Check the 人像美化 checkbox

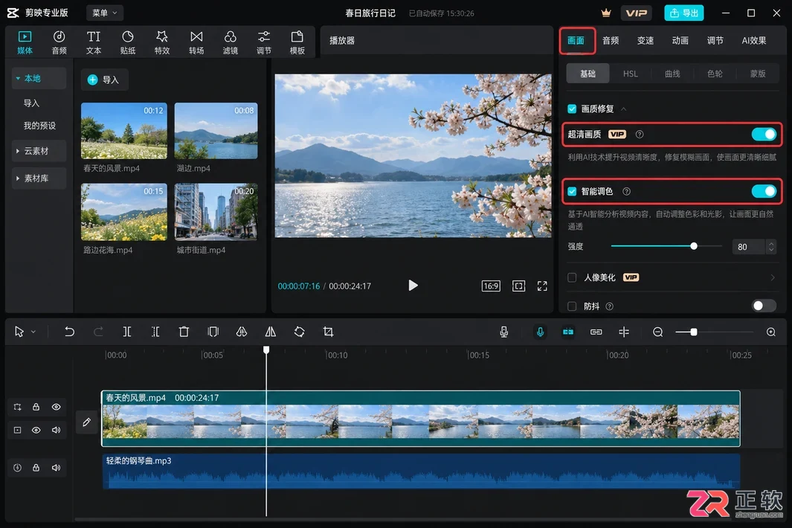572,277
